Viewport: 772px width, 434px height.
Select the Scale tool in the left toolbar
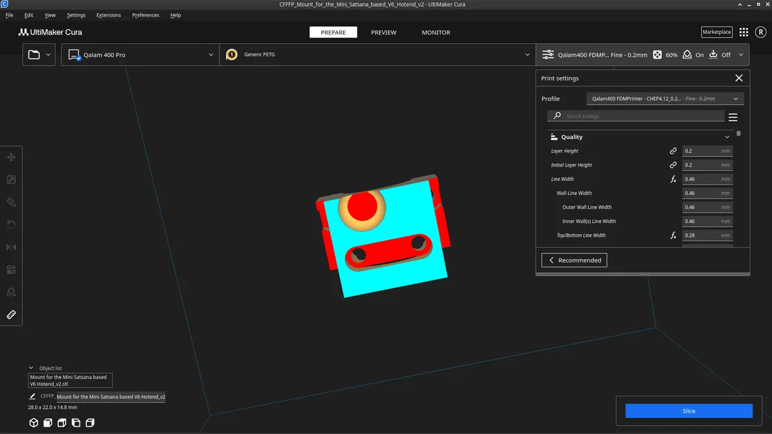[x=11, y=180]
